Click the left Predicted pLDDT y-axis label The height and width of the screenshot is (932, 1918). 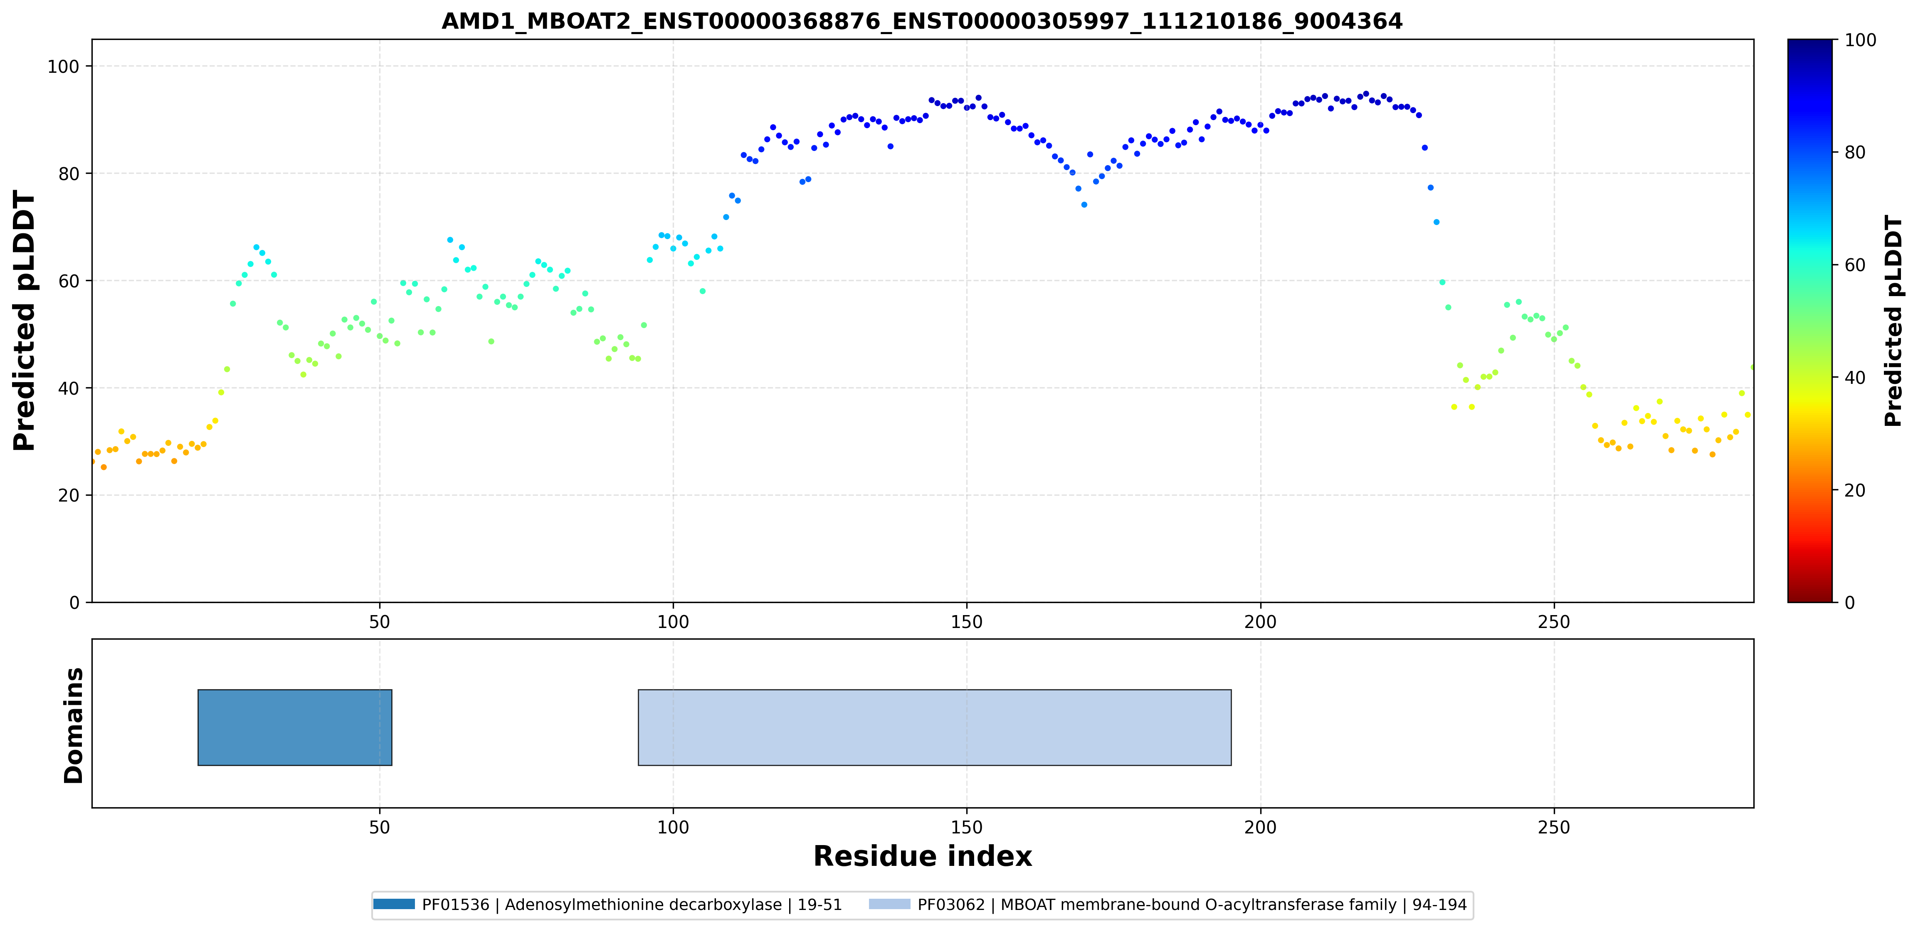pyautogui.click(x=25, y=320)
